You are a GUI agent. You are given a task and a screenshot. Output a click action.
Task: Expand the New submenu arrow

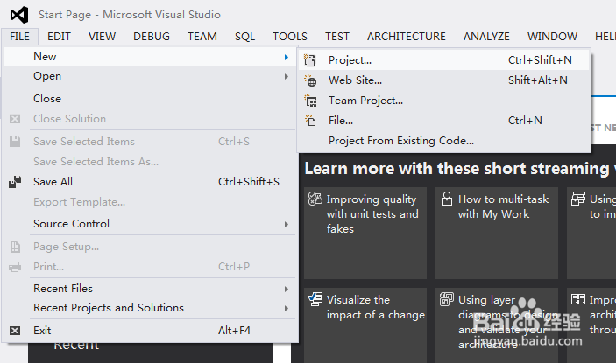tap(287, 57)
